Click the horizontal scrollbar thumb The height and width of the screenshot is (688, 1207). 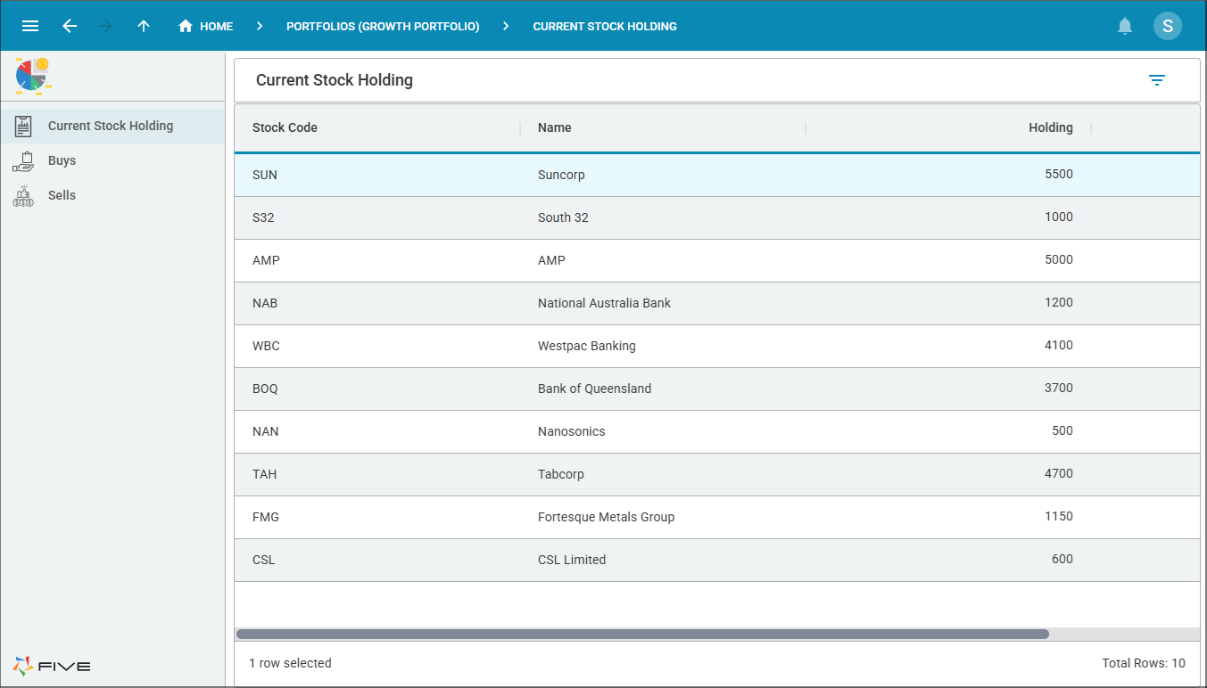coord(642,635)
